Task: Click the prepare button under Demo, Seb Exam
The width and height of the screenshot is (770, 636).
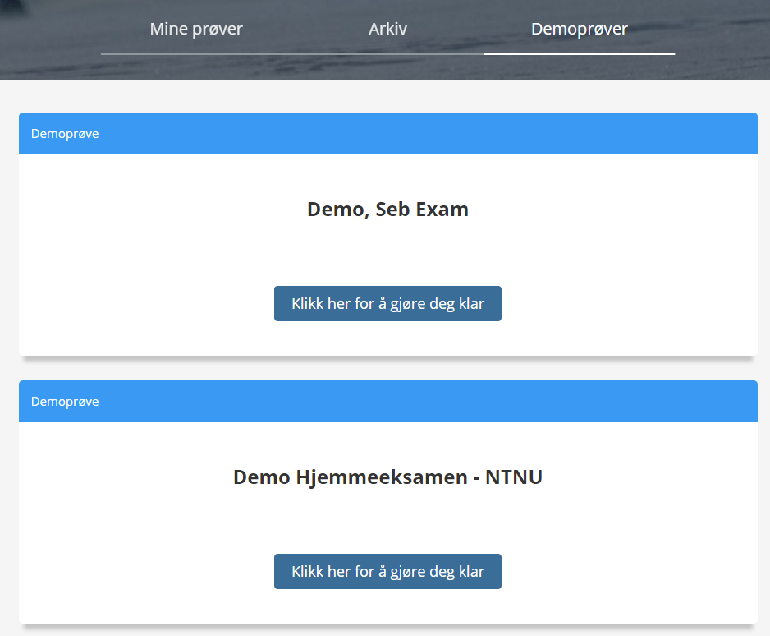Action: pyautogui.click(x=387, y=304)
